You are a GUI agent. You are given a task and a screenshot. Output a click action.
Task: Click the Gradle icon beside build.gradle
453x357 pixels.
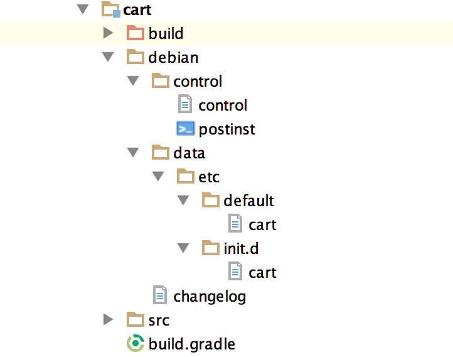(x=136, y=344)
